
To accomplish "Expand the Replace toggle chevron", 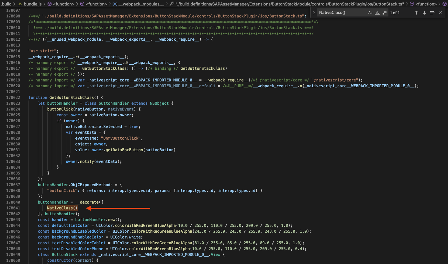I will pos(314,13).
